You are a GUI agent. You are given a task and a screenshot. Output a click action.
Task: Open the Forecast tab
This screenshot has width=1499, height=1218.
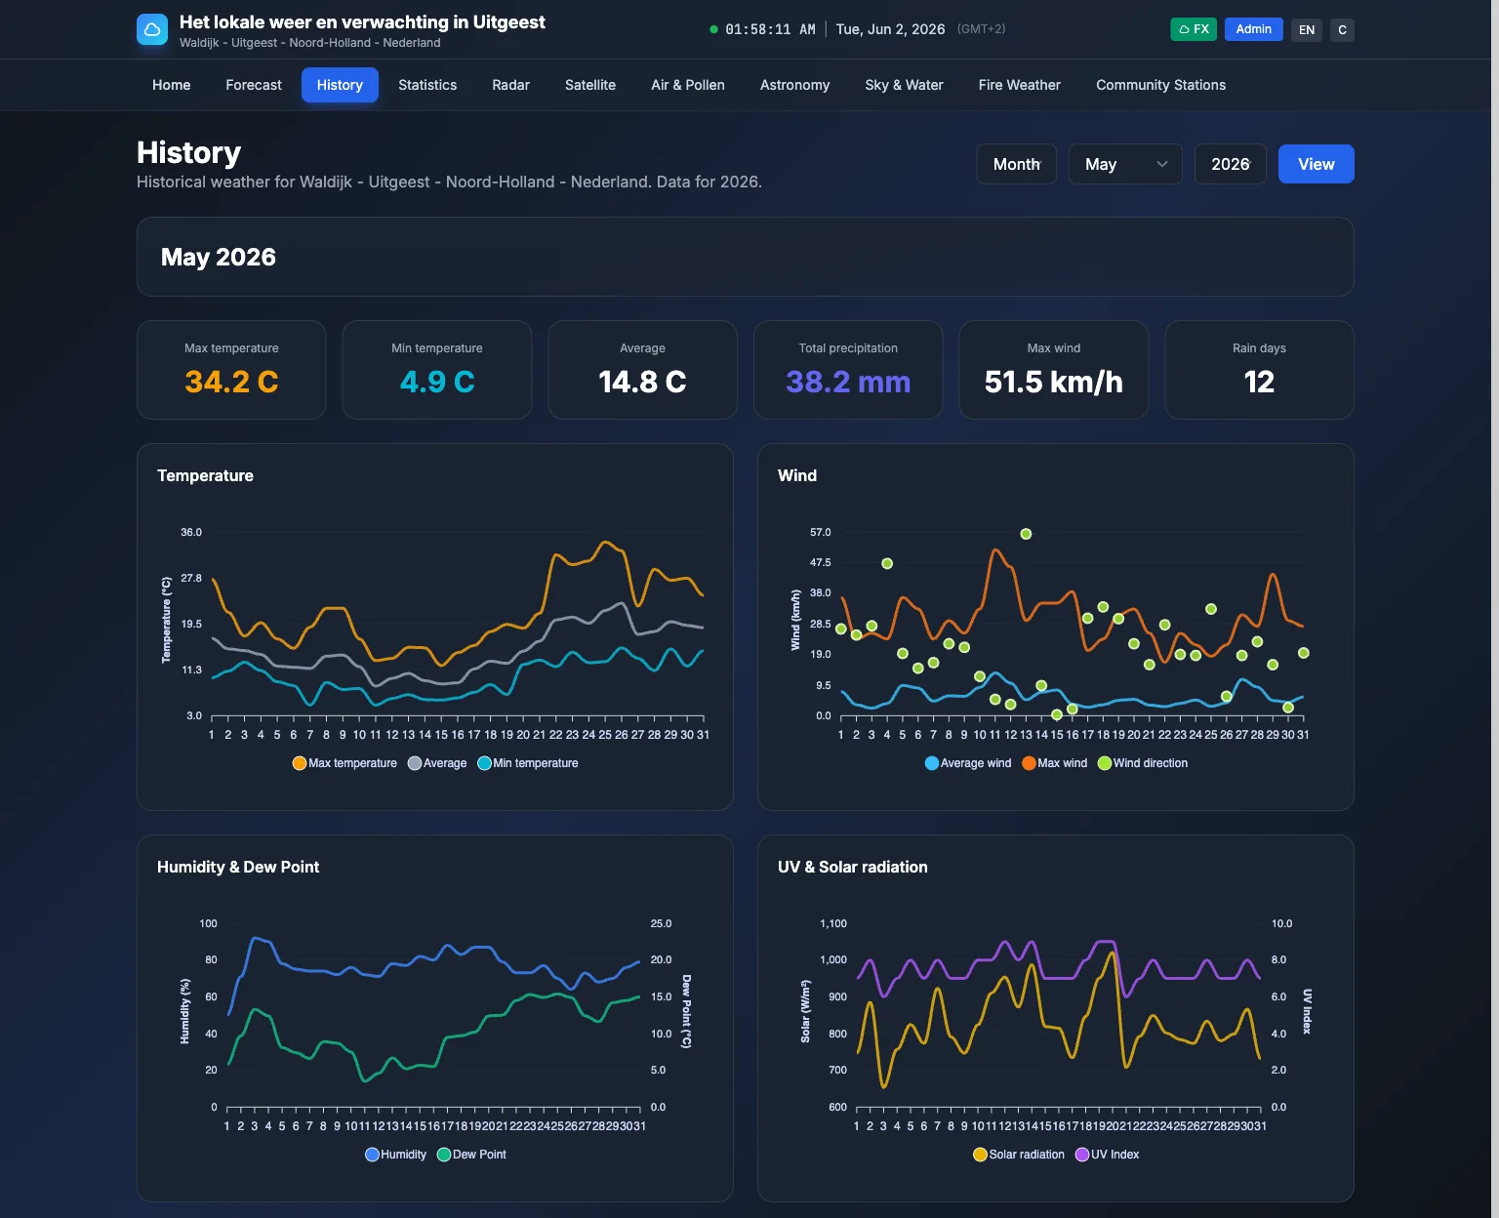coord(254,85)
